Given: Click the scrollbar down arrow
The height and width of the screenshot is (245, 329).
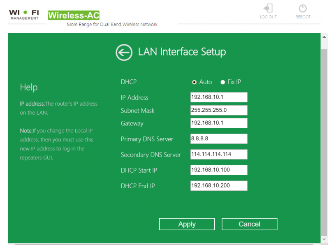Looking at the screenshot, I should (x=324, y=240).
